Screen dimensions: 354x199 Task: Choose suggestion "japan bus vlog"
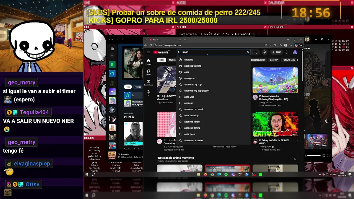[212, 116]
